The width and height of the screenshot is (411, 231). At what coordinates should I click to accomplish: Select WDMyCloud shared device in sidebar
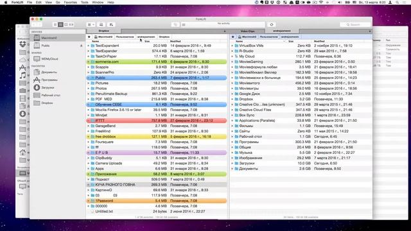point(57,59)
